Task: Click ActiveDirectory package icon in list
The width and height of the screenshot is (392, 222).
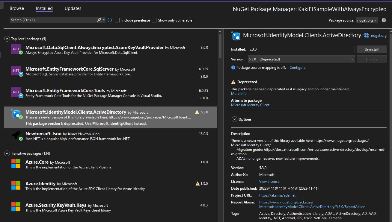Action: [x=16, y=114]
